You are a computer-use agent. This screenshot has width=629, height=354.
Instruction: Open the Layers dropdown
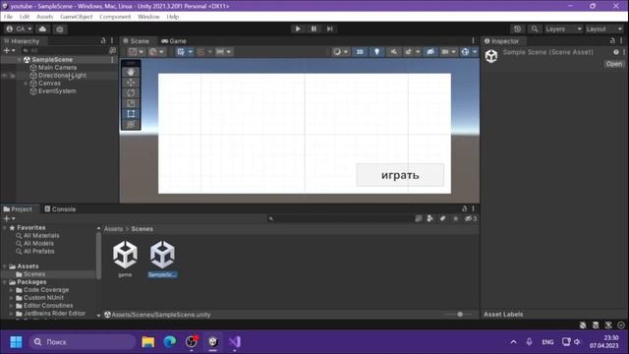click(563, 29)
